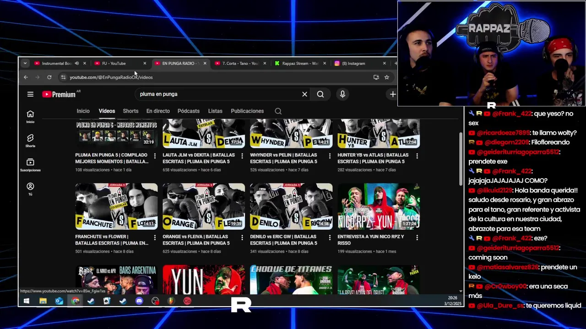Click the Create plus button

click(393, 94)
